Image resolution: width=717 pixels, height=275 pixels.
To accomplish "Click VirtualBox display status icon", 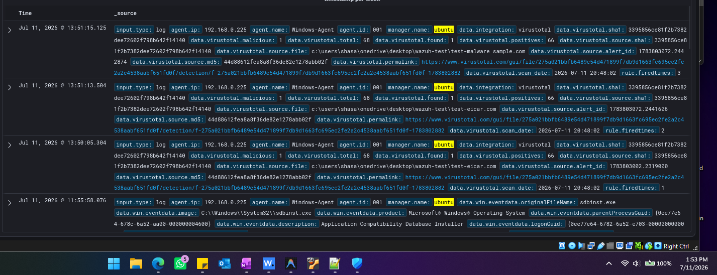I will tap(620, 246).
